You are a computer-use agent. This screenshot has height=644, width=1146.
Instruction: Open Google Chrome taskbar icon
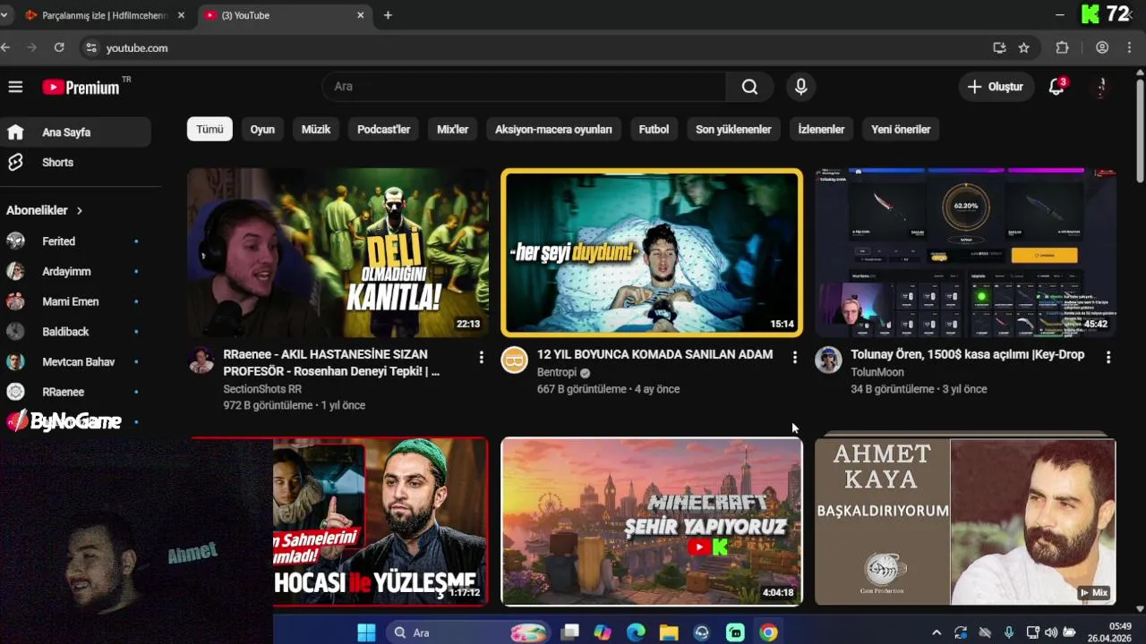point(768,632)
